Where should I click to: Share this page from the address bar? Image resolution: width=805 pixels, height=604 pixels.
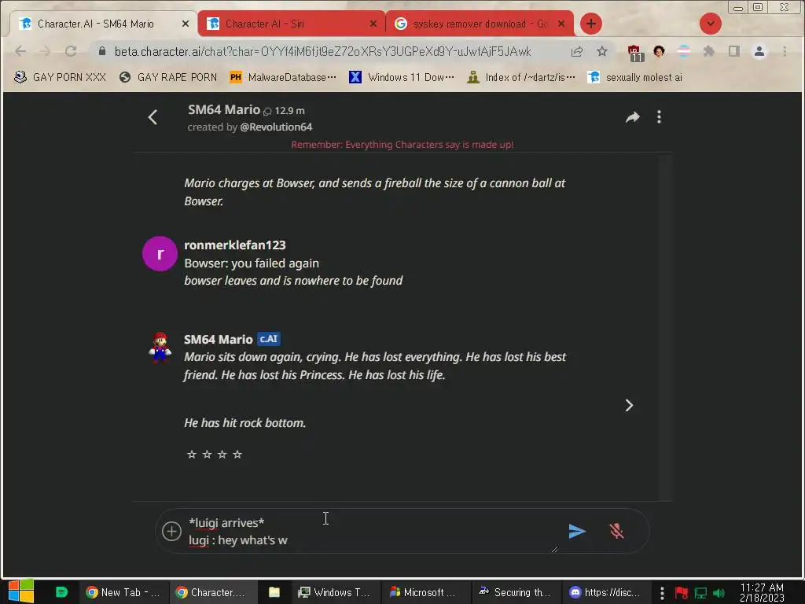(x=577, y=51)
